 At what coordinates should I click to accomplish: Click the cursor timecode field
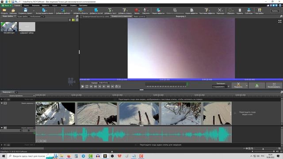[x=103, y=83]
